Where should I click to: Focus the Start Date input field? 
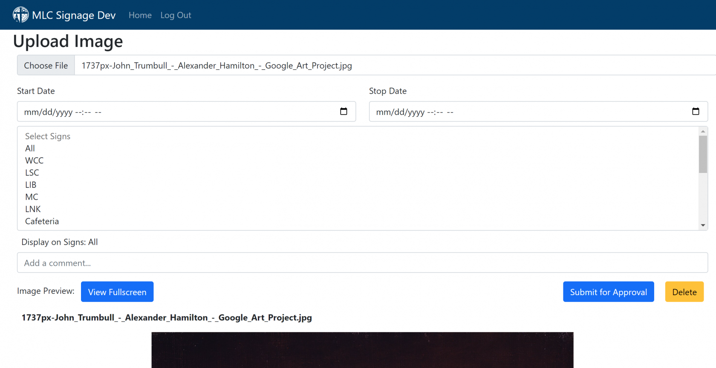[186, 112]
